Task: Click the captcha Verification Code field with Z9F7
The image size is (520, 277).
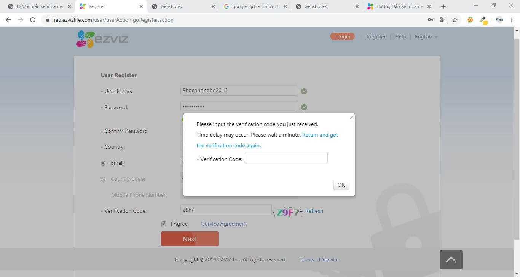Action: coord(226,210)
